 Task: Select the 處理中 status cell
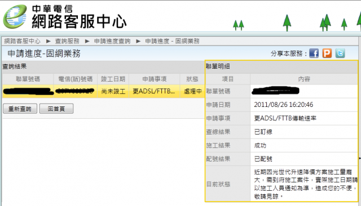[192, 91]
